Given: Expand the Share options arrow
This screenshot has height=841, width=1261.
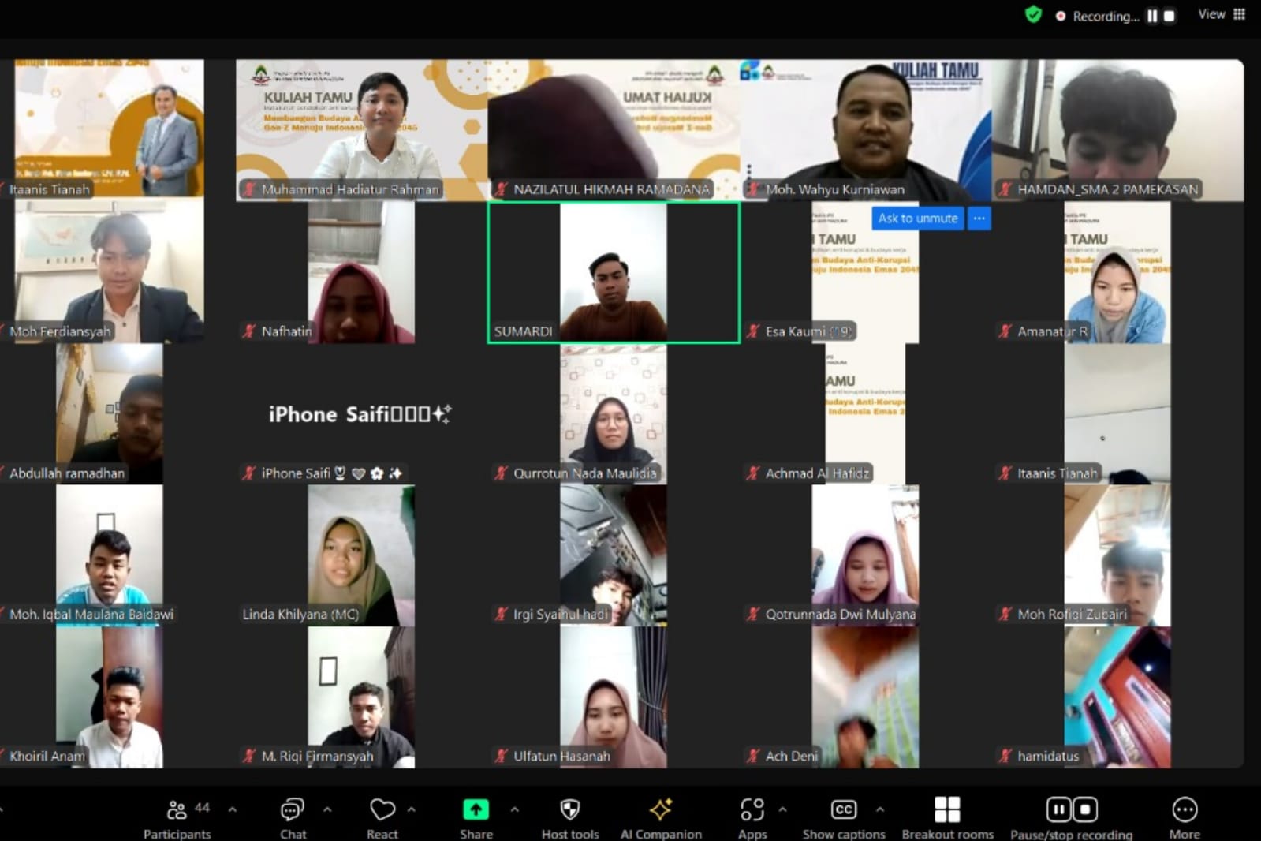Looking at the screenshot, I should [x=514, y=809].
